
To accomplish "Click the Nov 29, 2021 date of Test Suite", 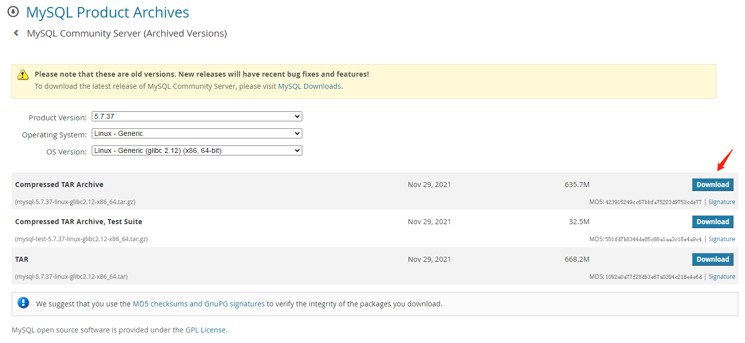I will 429,222.
